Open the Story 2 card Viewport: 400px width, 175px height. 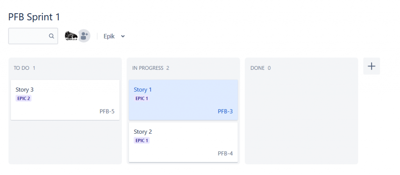tap(183, 142)
